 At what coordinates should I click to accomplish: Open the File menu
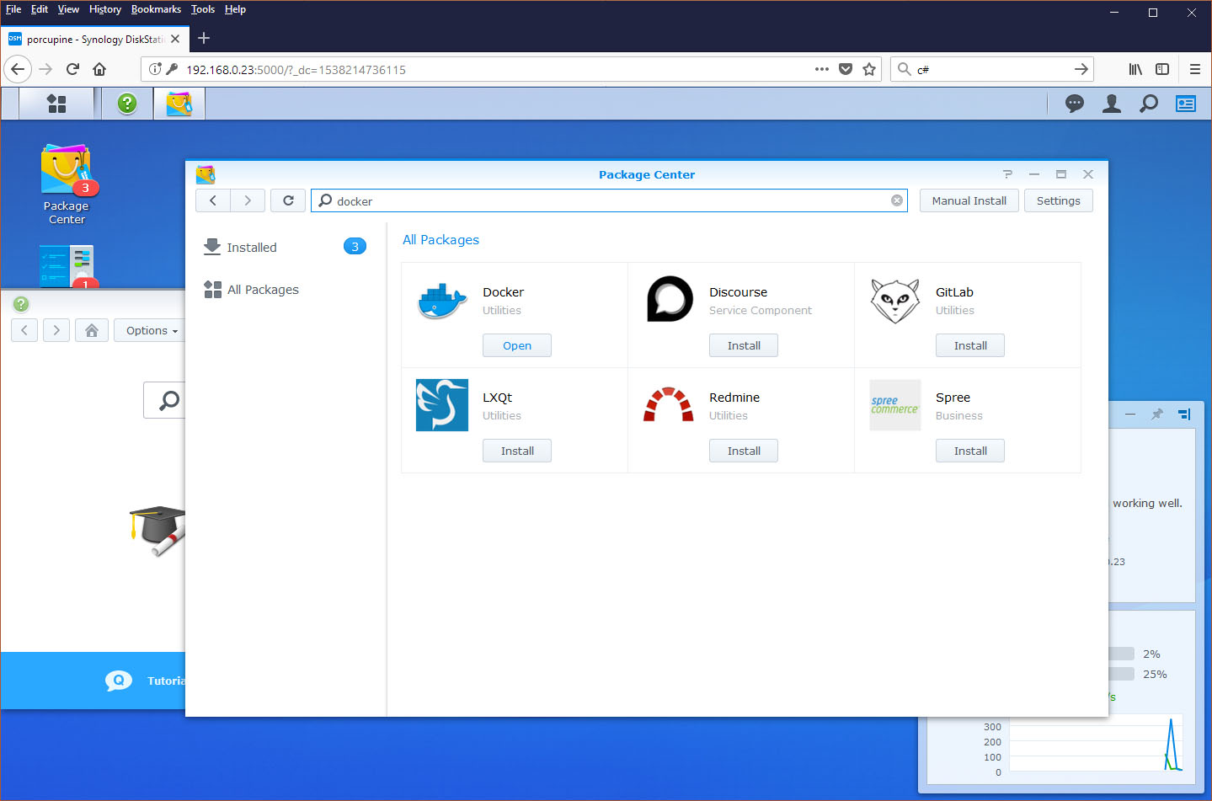pyautogui.click(x=13, y=9)
